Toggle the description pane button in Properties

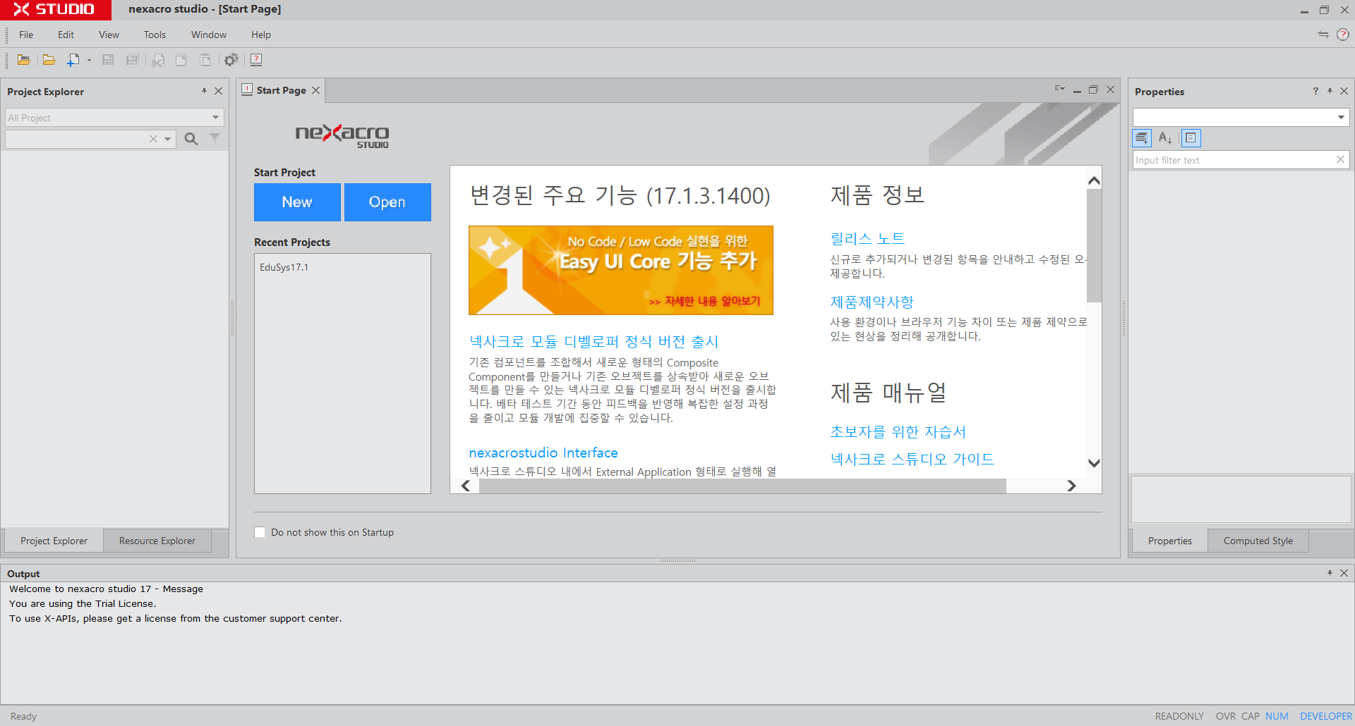pyautogui.click(x=1191, y=138)
